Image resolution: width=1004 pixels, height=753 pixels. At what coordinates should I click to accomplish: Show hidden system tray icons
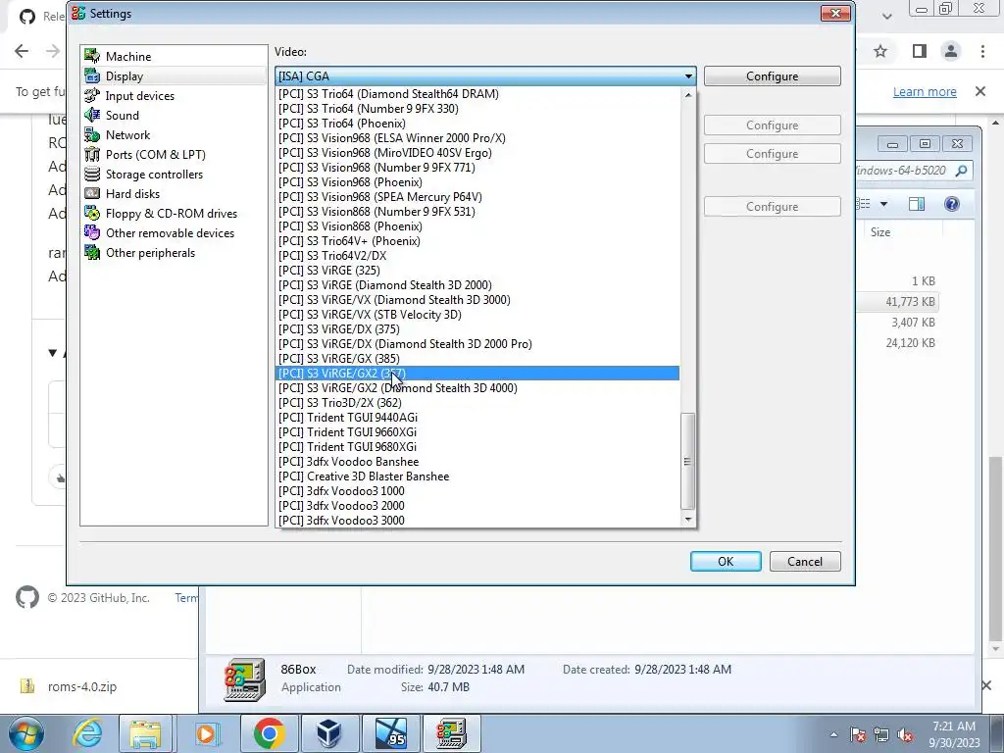tap(833, 735)
